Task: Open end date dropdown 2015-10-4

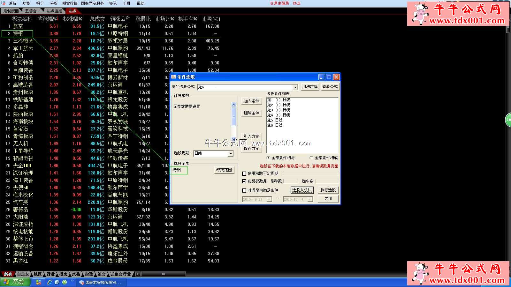Action: (310, 199)
